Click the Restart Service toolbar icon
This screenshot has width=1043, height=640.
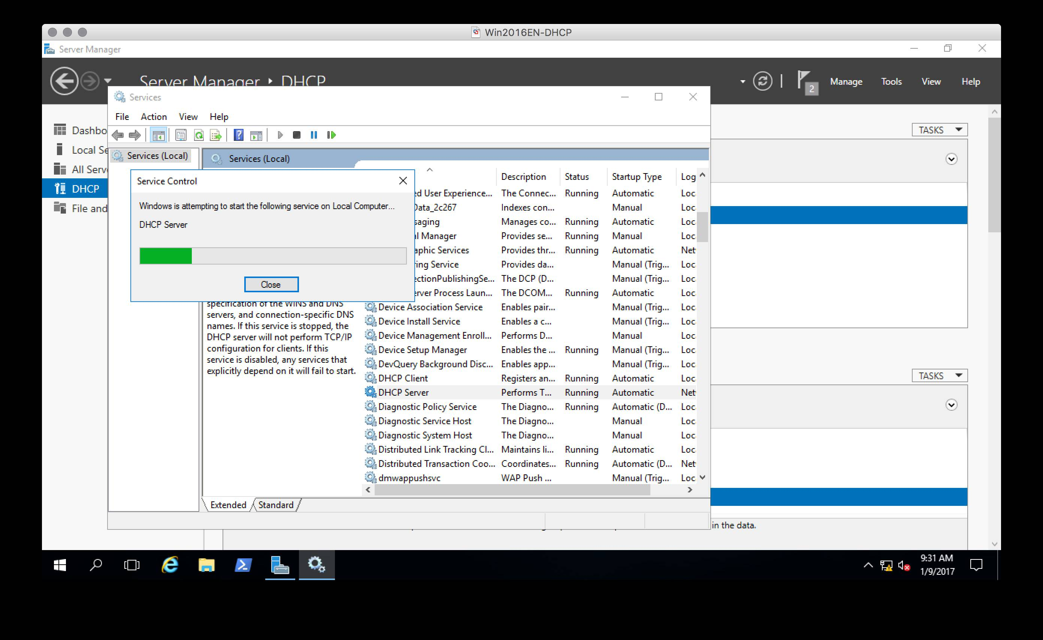332,135
